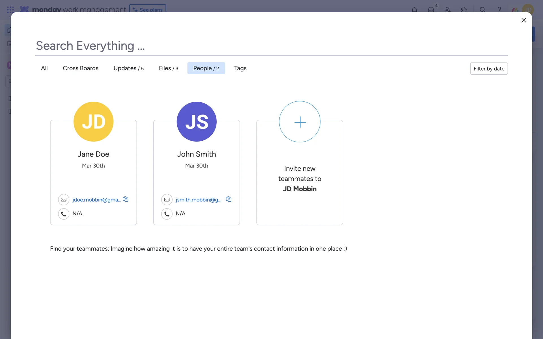The image size is (543, 339).
Task: Go to the Tags tab
Action: click(240, 68)
